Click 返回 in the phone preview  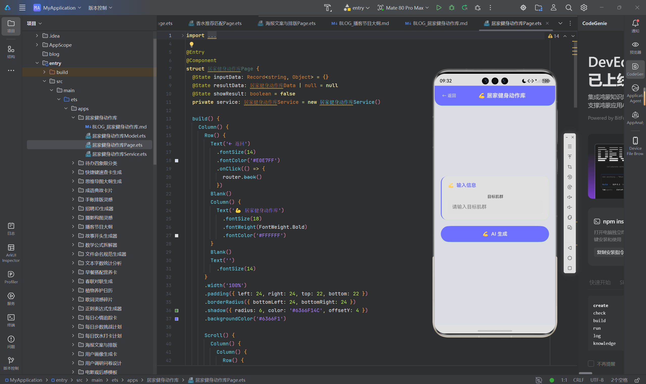point(449,95)
